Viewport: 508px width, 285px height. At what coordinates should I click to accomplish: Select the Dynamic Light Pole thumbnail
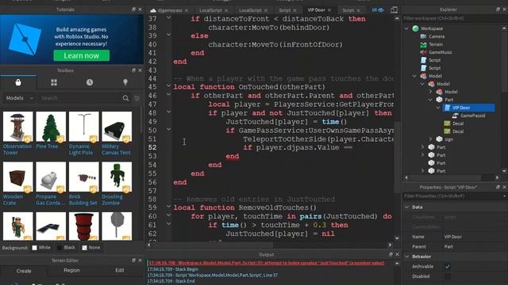[x=84, y=127]
